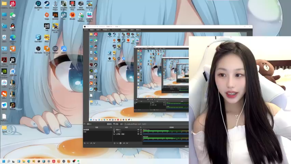Open the Adobe Acrobat desktop shortcut
Screen dimensions: 291x164
click(4, 60)
